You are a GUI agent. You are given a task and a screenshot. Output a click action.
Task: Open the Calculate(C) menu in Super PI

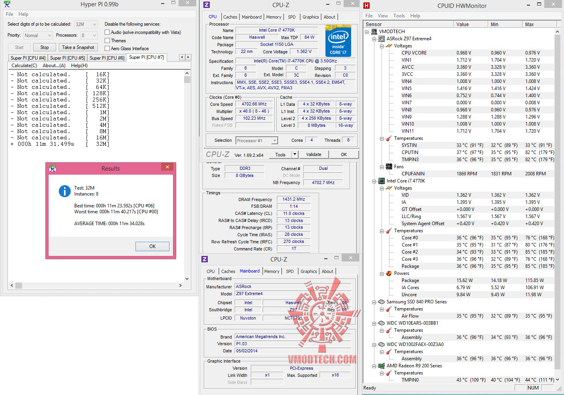(24, 66)
